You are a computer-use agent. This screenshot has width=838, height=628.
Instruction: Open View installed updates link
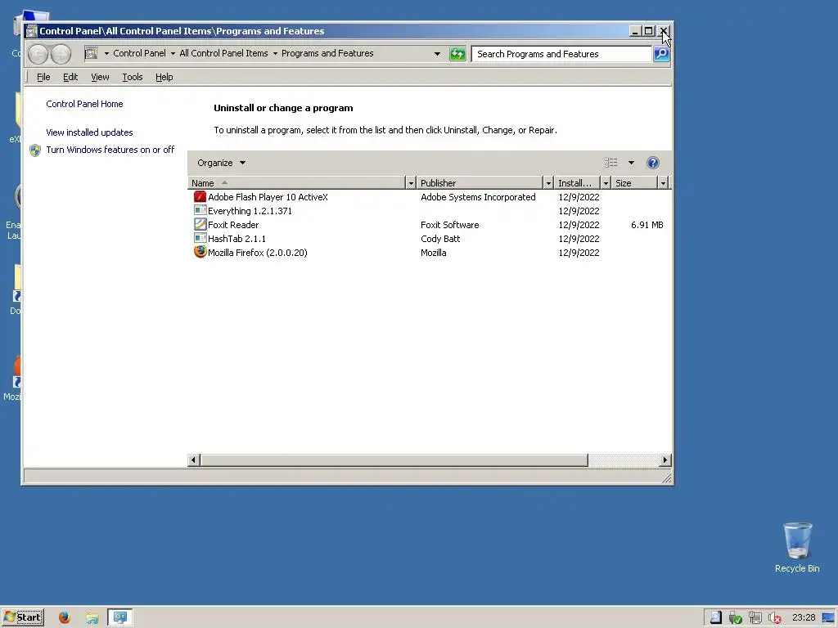tap(89, 132)
